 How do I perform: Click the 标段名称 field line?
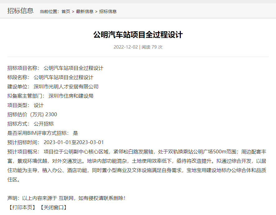coord(50,77)
